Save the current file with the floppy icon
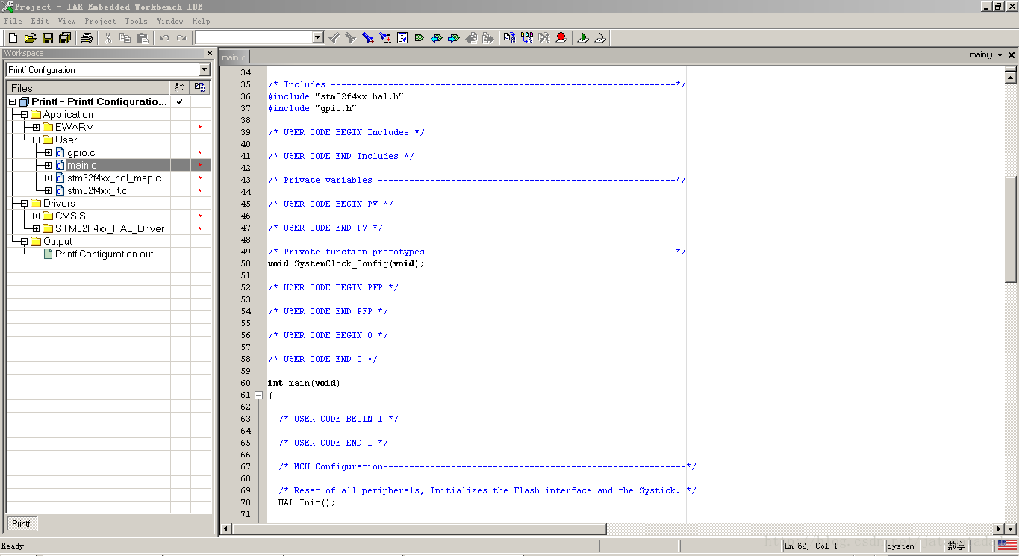This screenshot has height=556, width=1019. [x=47, y=37]
